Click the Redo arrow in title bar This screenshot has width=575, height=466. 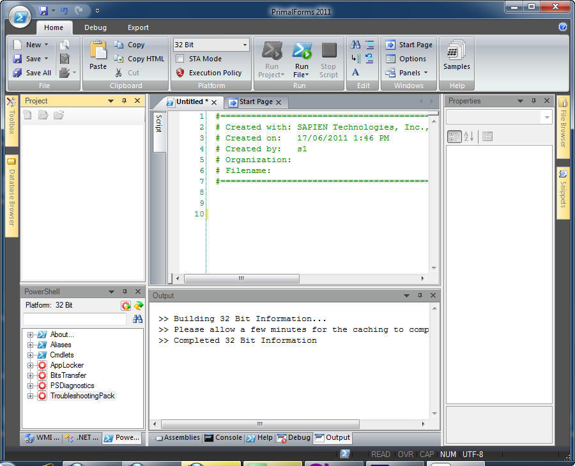(x=79, y=11)
